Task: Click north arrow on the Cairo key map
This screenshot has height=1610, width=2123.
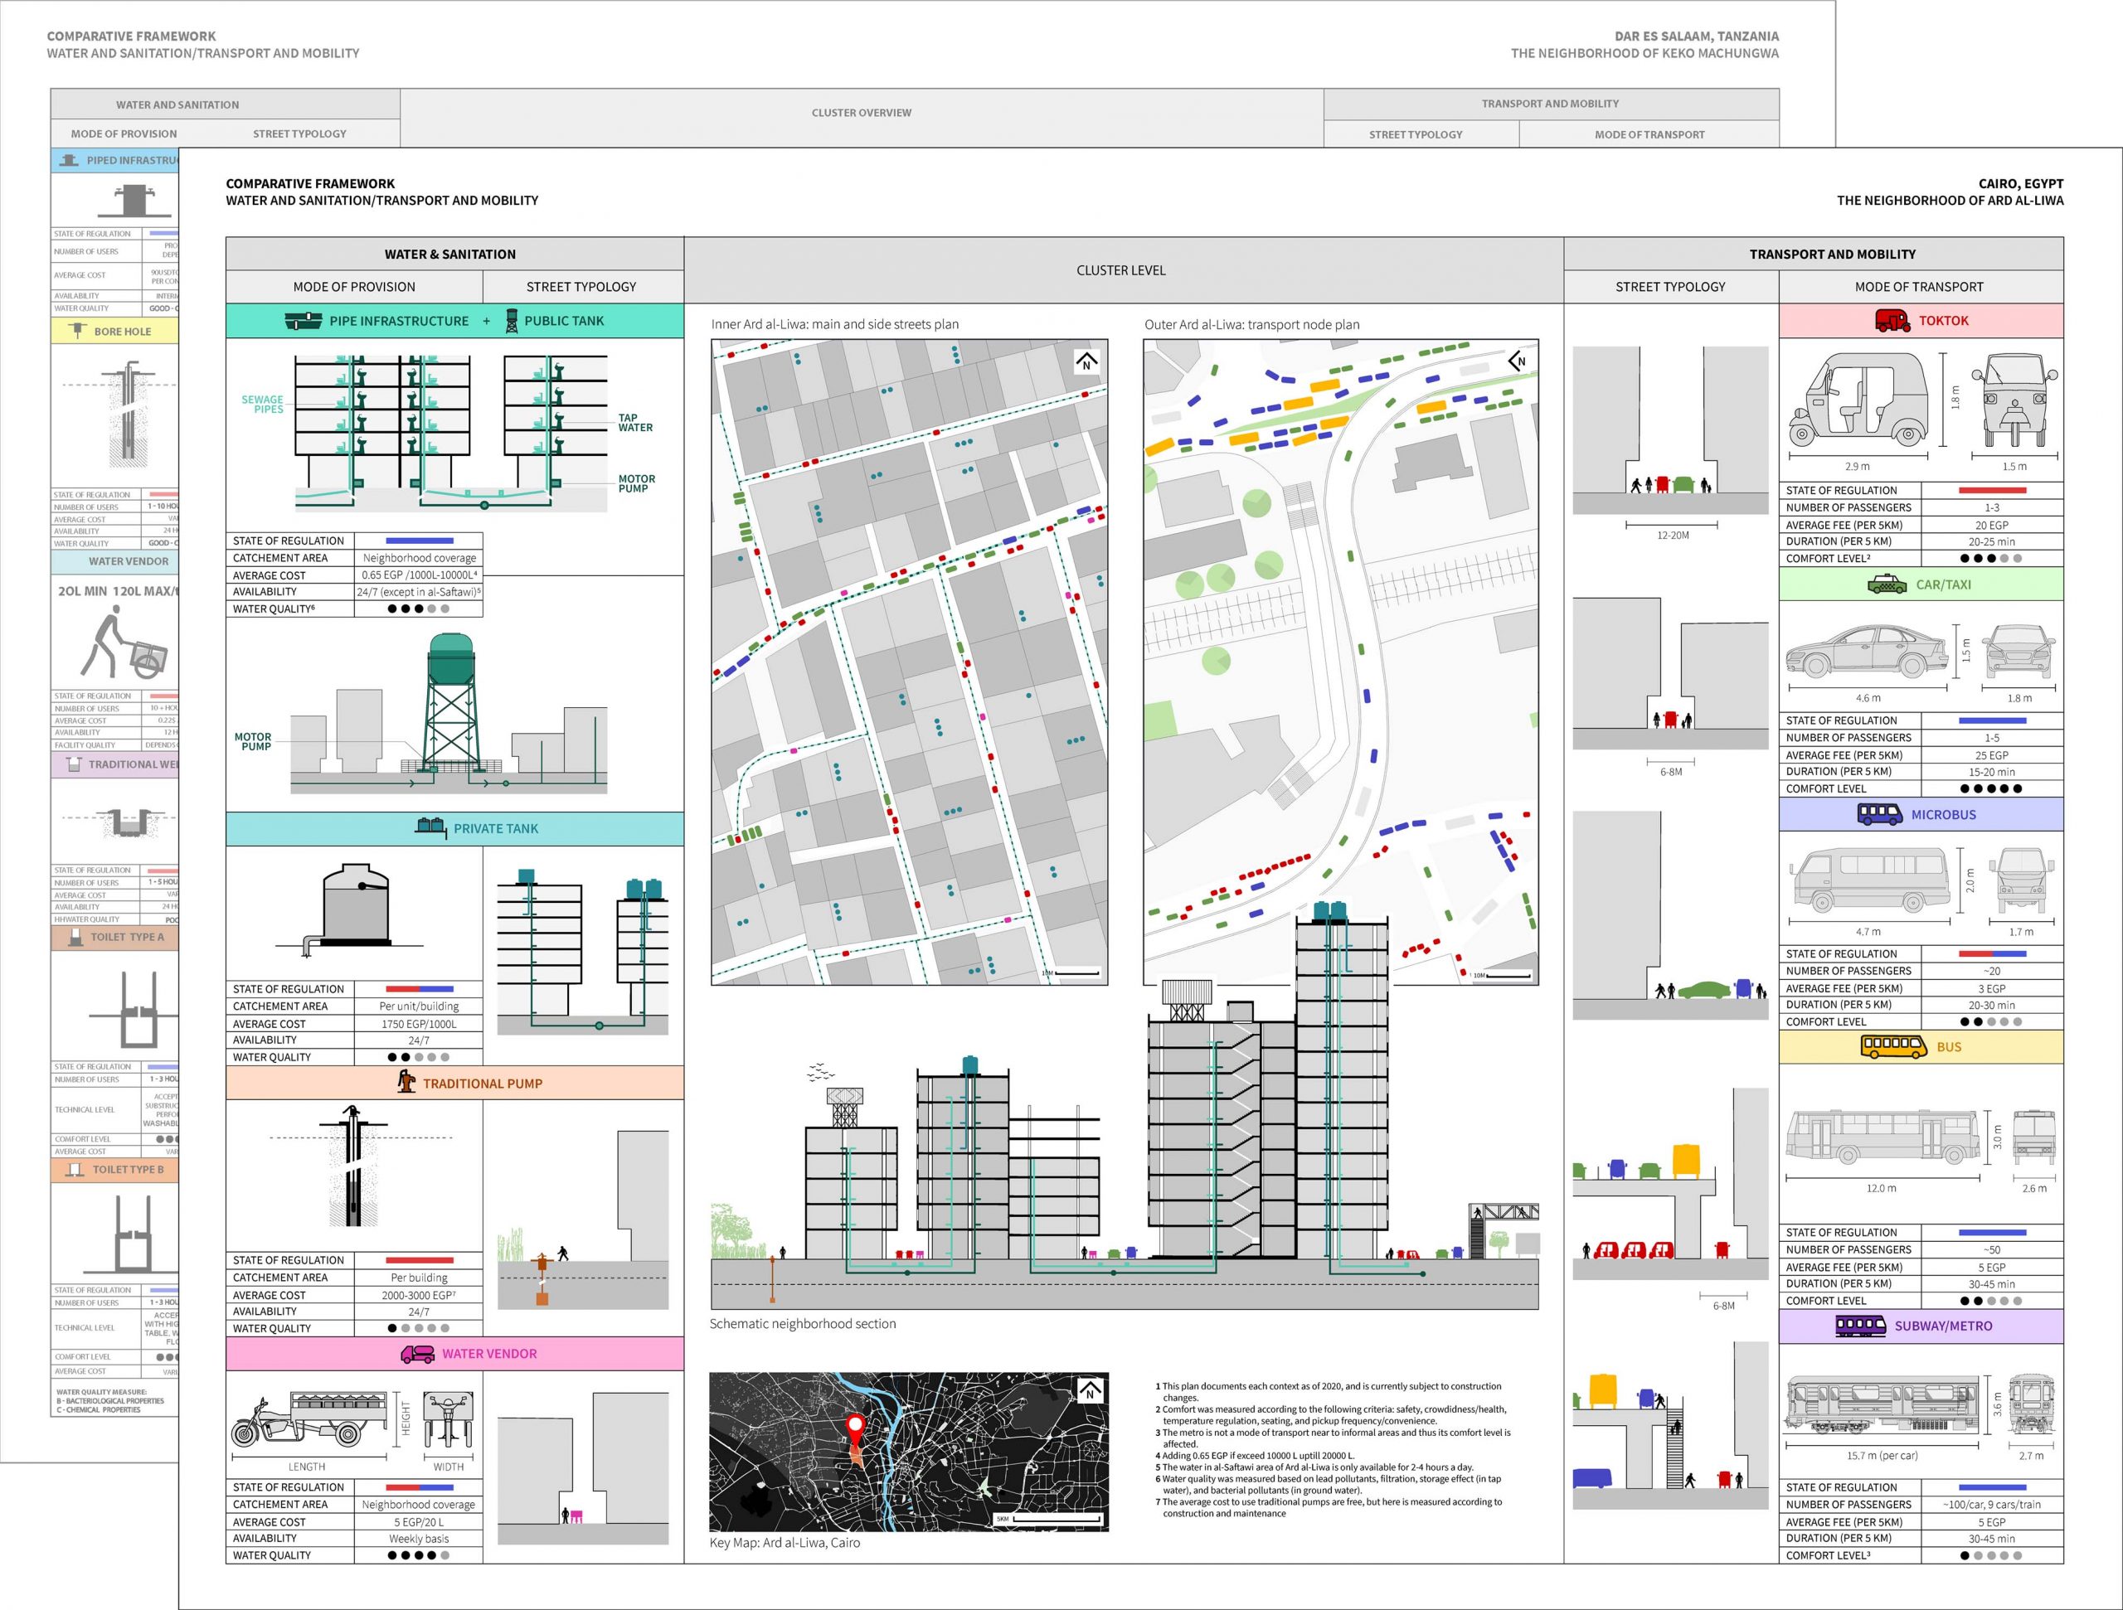Action: [x=1090, y=1391]
